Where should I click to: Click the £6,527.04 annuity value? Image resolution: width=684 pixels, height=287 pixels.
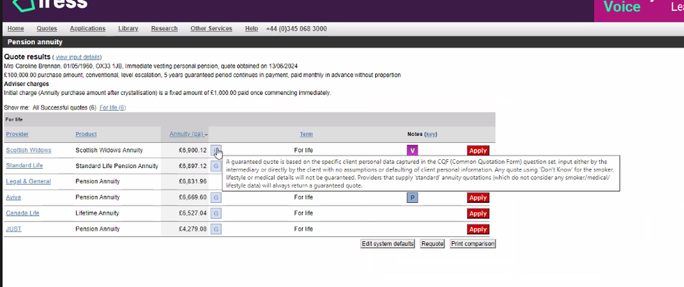pyautogui.click(x=192, y=213)
